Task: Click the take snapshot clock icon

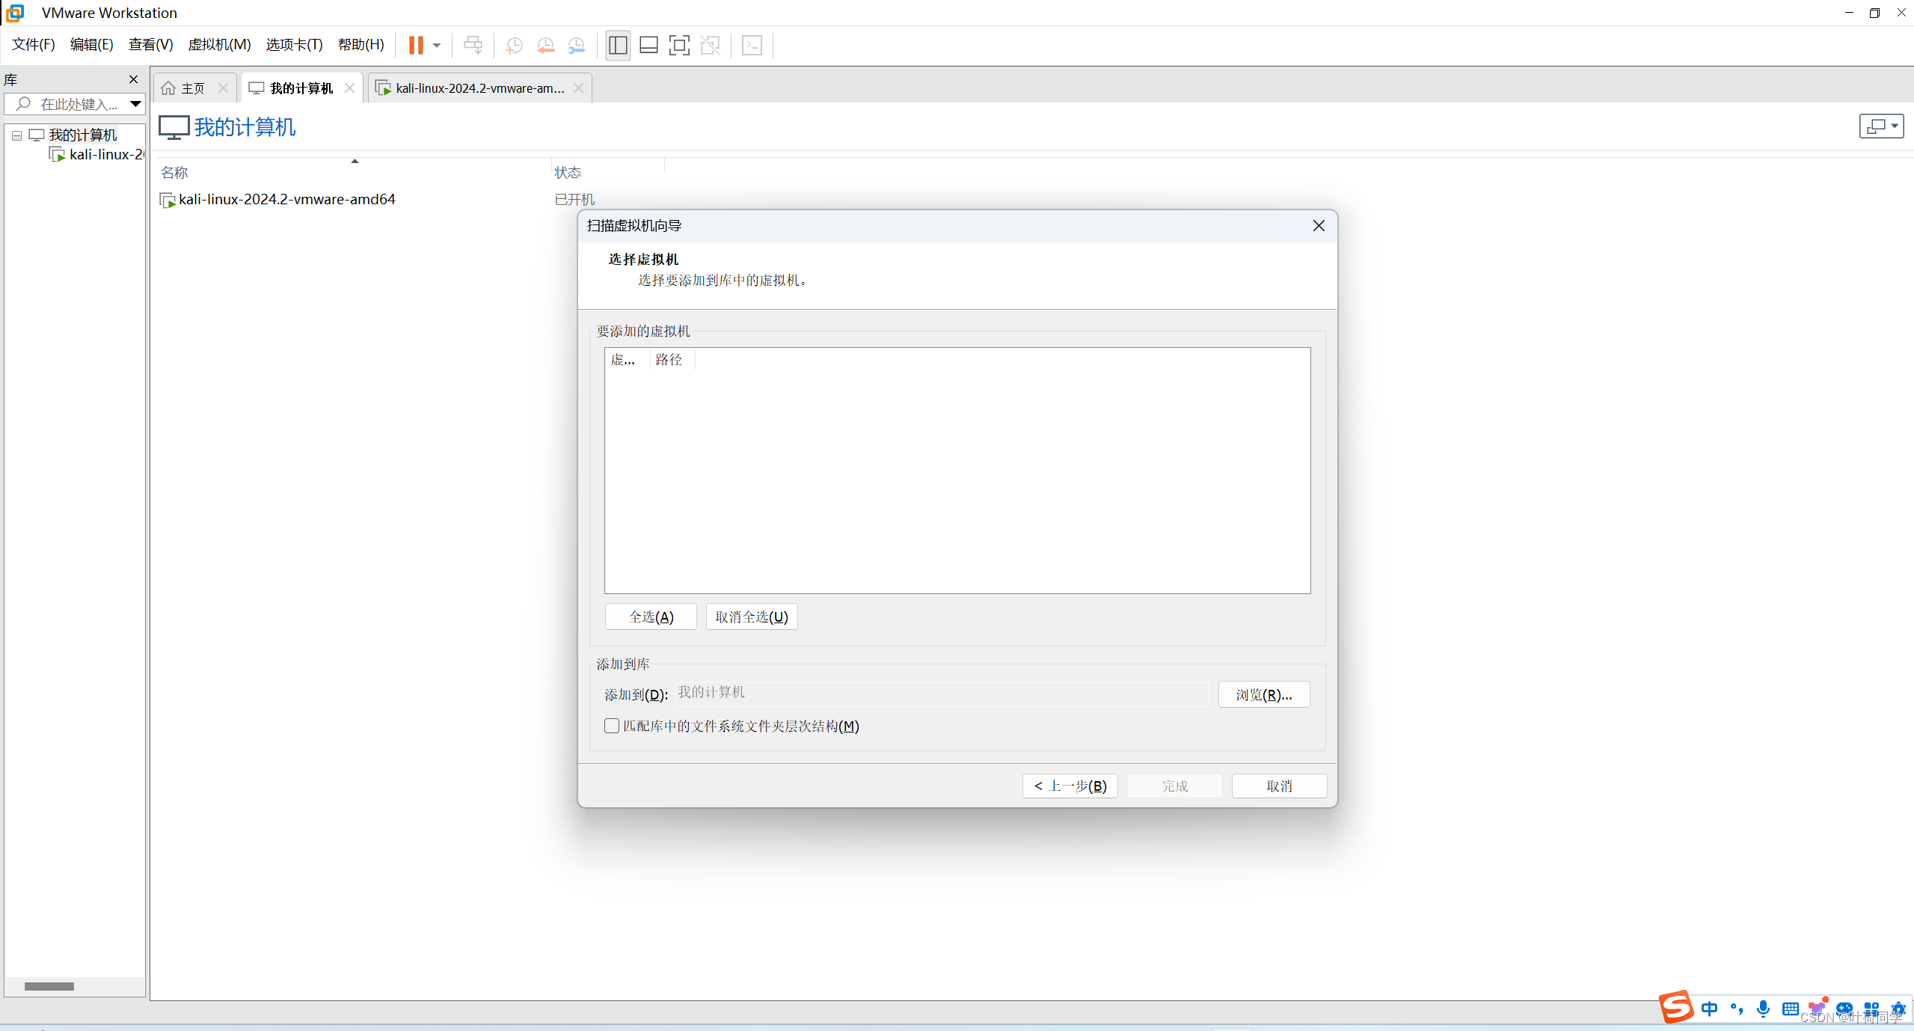Action: (x=515, y=45)
